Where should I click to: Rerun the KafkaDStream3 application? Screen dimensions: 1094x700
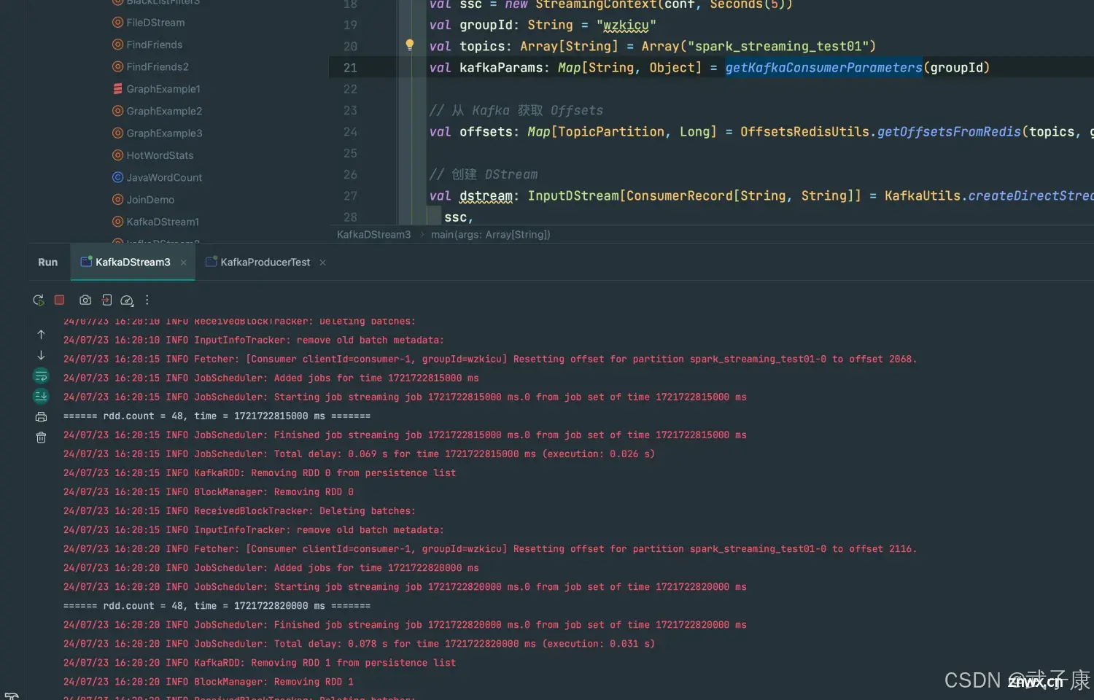[x=39, y=300]
